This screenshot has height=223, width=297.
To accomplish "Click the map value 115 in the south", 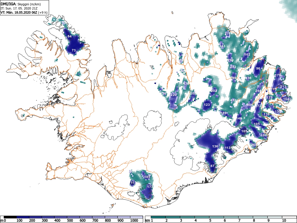I will coord(133,183).
